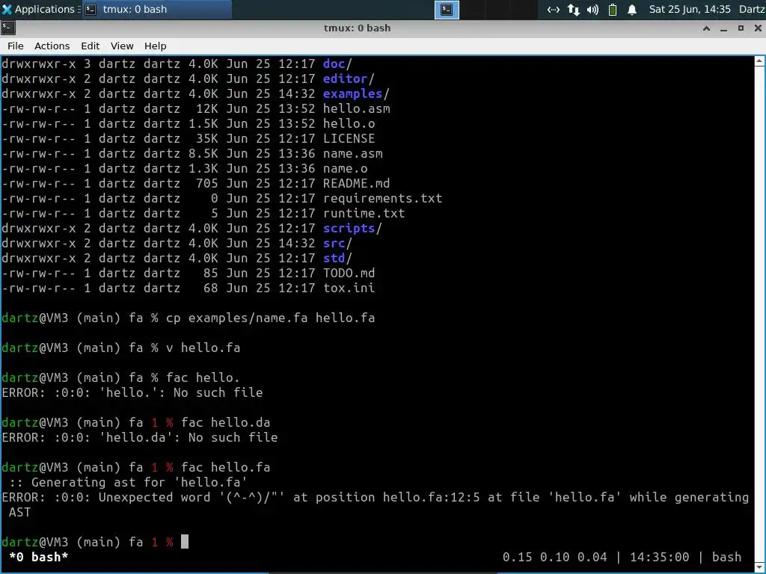Screen dimensions: 766x574
Task: Minimize the terminal window
Action: [x=723, y=28]
